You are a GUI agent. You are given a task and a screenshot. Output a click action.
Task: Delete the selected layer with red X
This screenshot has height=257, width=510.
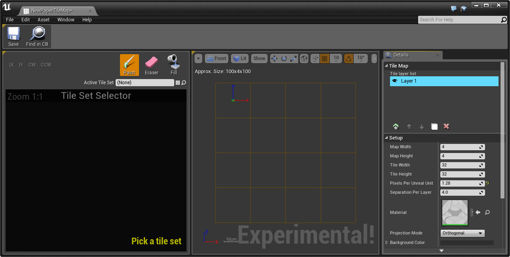(446, 127)
